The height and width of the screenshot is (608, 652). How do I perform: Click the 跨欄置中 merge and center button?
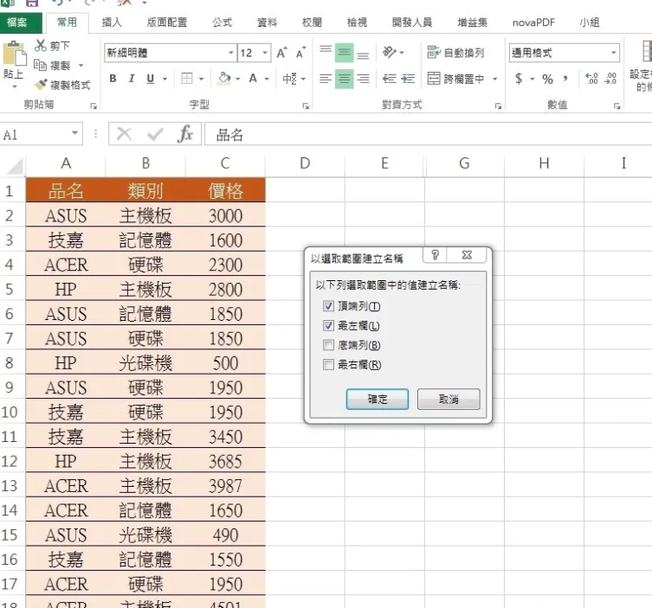pyautogui.click(x=455, y=79)
